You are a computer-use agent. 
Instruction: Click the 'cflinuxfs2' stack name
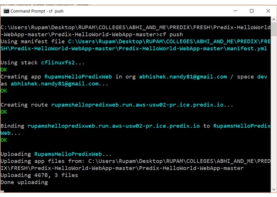pyautogui.click(x=58, y=63)
